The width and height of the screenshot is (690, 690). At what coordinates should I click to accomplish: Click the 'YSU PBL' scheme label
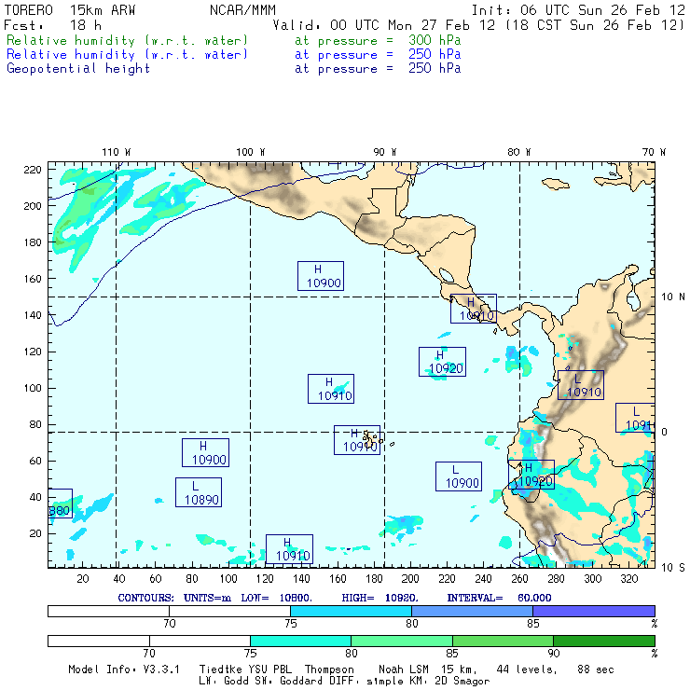(269, 669)
